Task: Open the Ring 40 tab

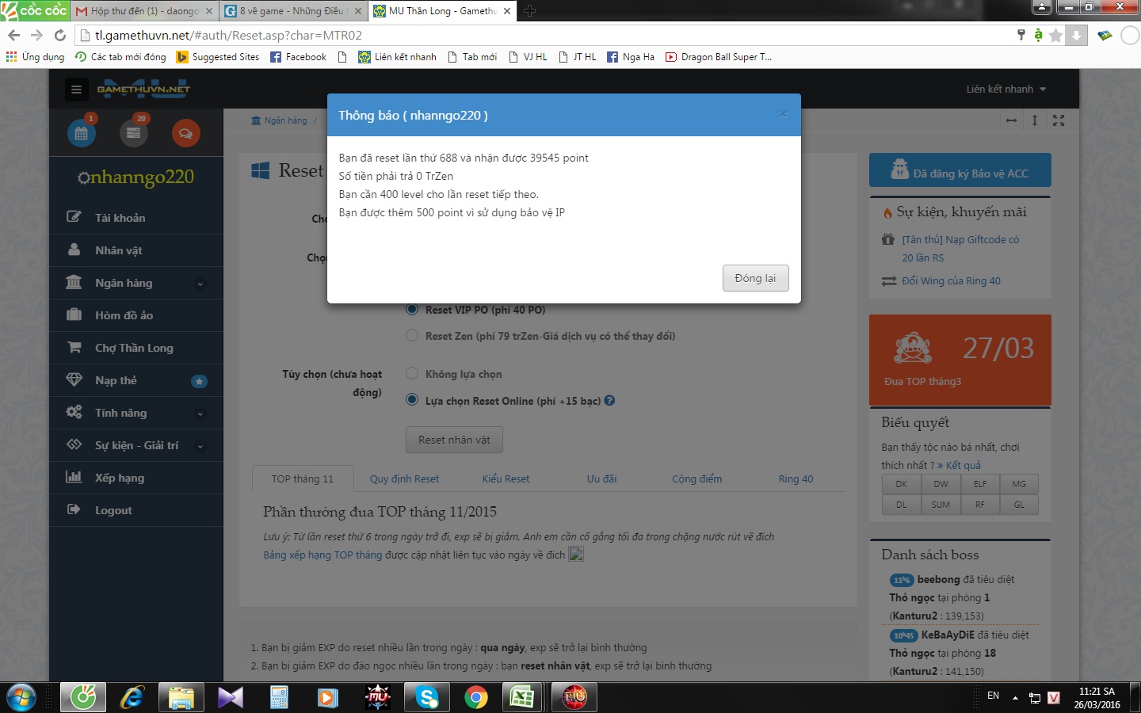Action: (796, 479)
